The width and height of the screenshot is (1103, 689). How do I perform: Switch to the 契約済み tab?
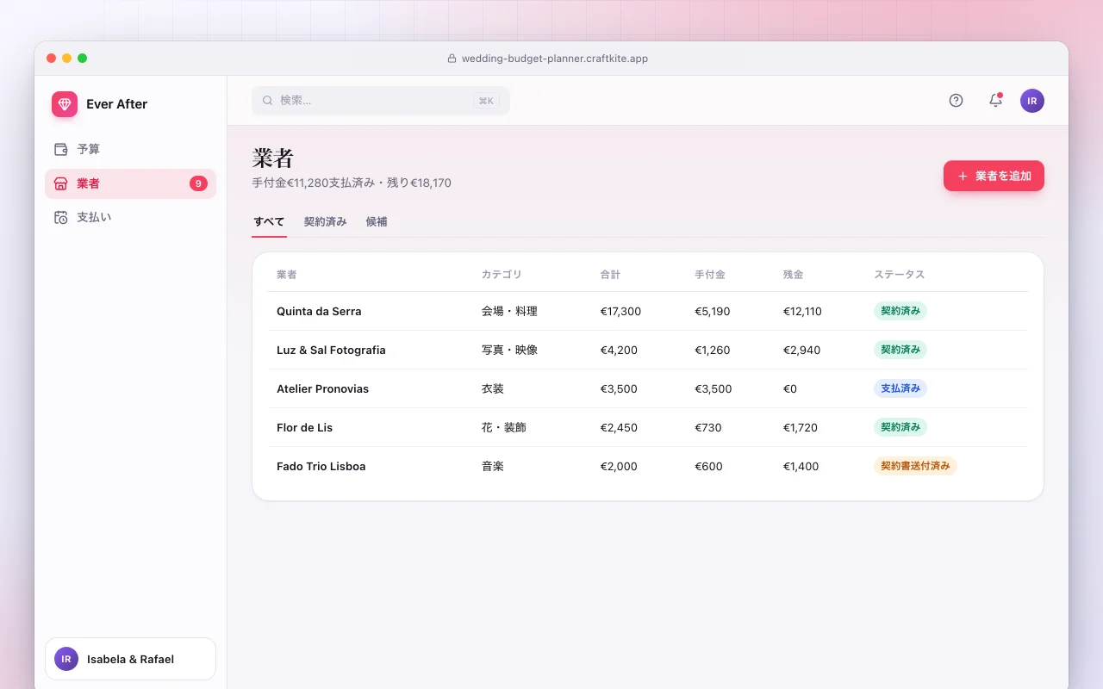(x=325, y=222)
